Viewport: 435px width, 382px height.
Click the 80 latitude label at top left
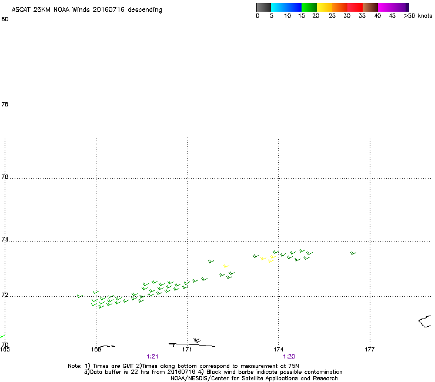click(x=5, y=19)
